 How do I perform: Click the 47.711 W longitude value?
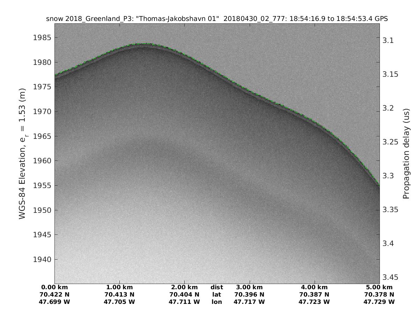click(x=184, y=302)
